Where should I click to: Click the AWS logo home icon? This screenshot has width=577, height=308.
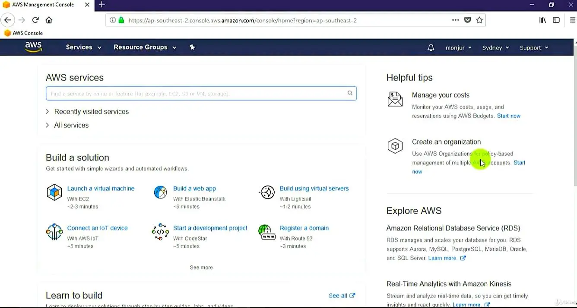coord(33,47)
